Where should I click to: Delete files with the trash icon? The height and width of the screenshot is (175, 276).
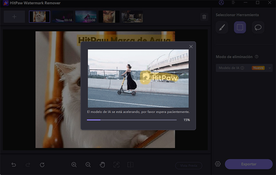point(204,17)
